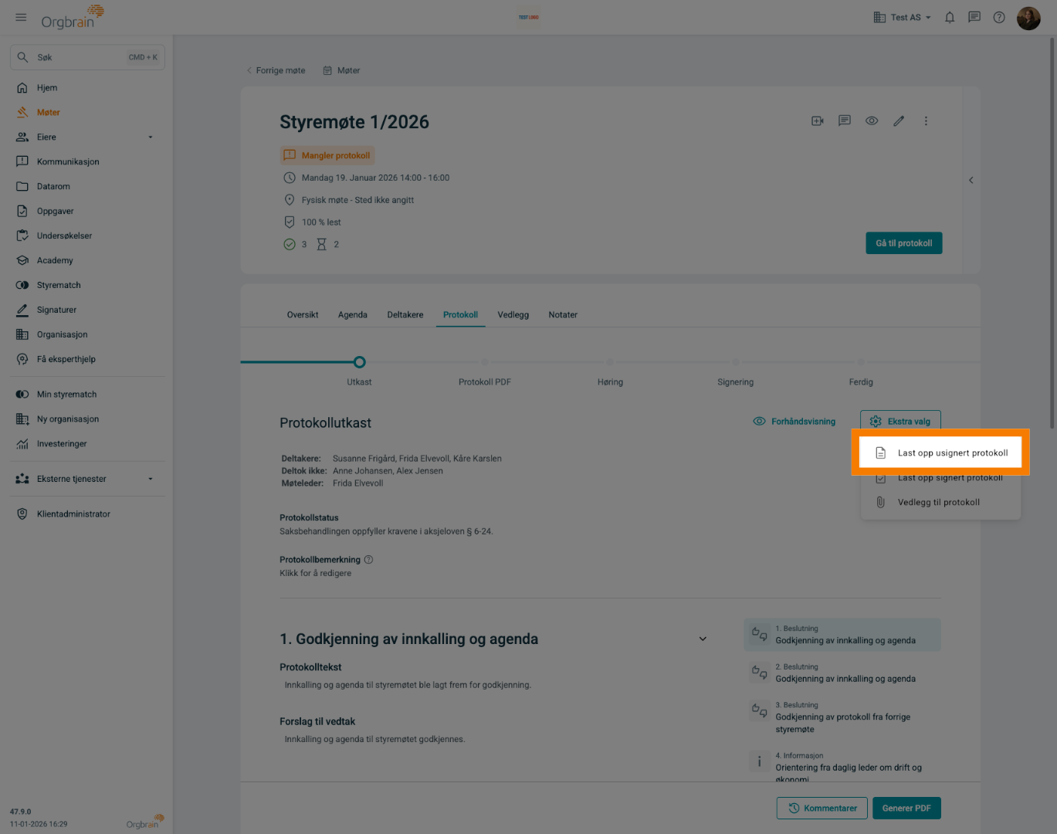The image size is (1057, 834).
Task: Switch to the Oversikt tab
Action: tap(303, 315)
